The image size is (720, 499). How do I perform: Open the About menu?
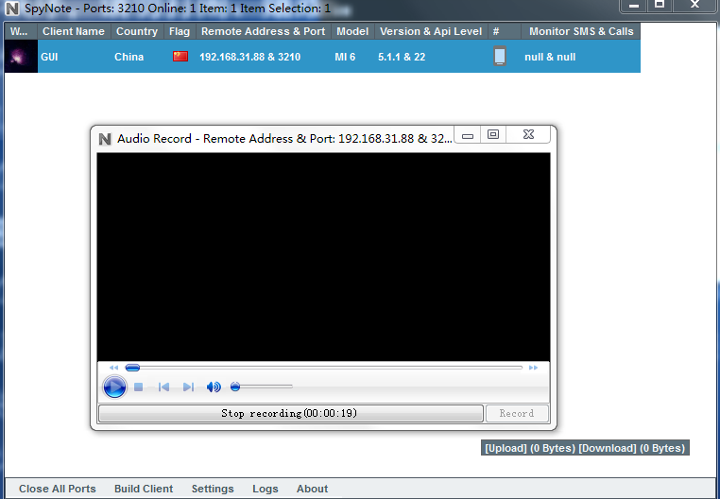312,489
